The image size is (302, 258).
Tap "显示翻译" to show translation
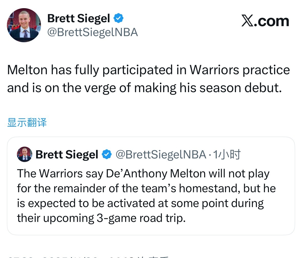click(x=27, y=123)
